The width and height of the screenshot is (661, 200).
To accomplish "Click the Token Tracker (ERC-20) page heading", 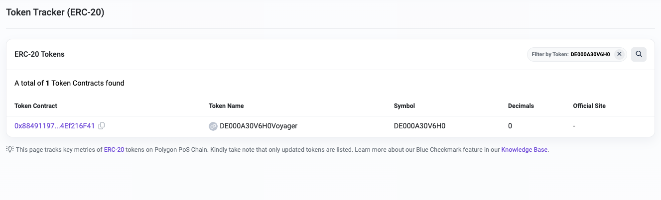I will click(55, 12).
